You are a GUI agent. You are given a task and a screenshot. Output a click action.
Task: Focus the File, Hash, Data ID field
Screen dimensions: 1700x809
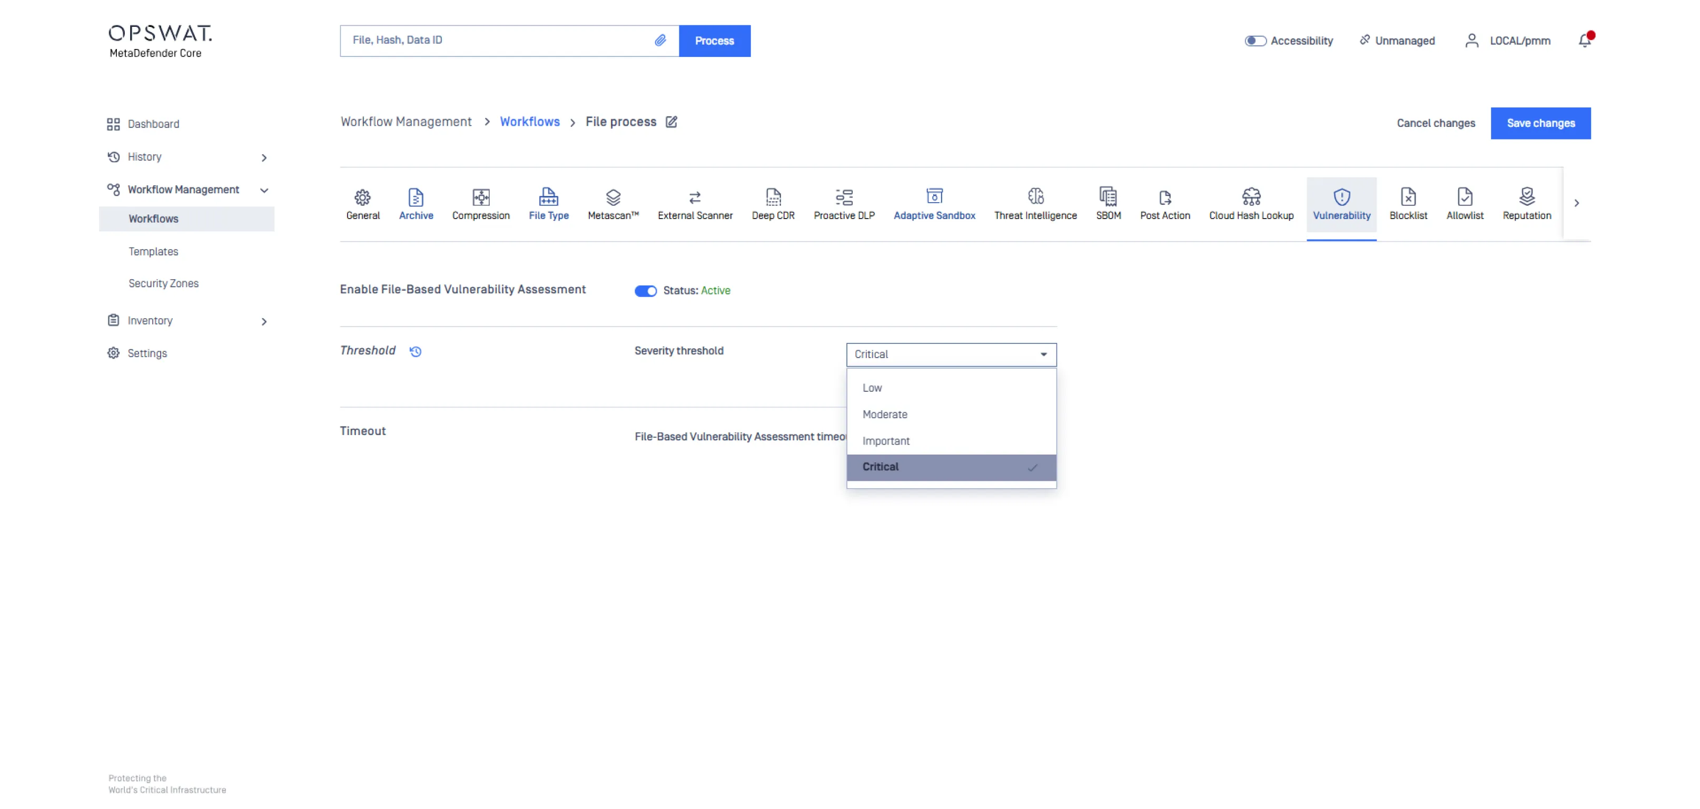(x=495, y=40)
